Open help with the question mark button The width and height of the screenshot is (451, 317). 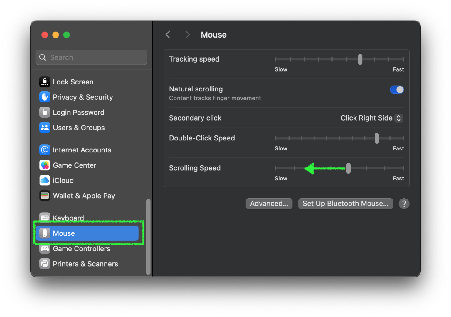tap(404, 204)
